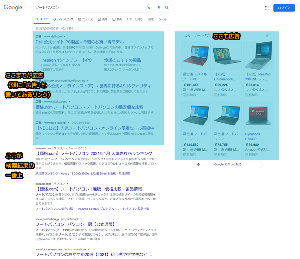The height and width of the screenshot is (259, 300).
Task: Click the Google でもっと見る button
Action: pos(228,164)
